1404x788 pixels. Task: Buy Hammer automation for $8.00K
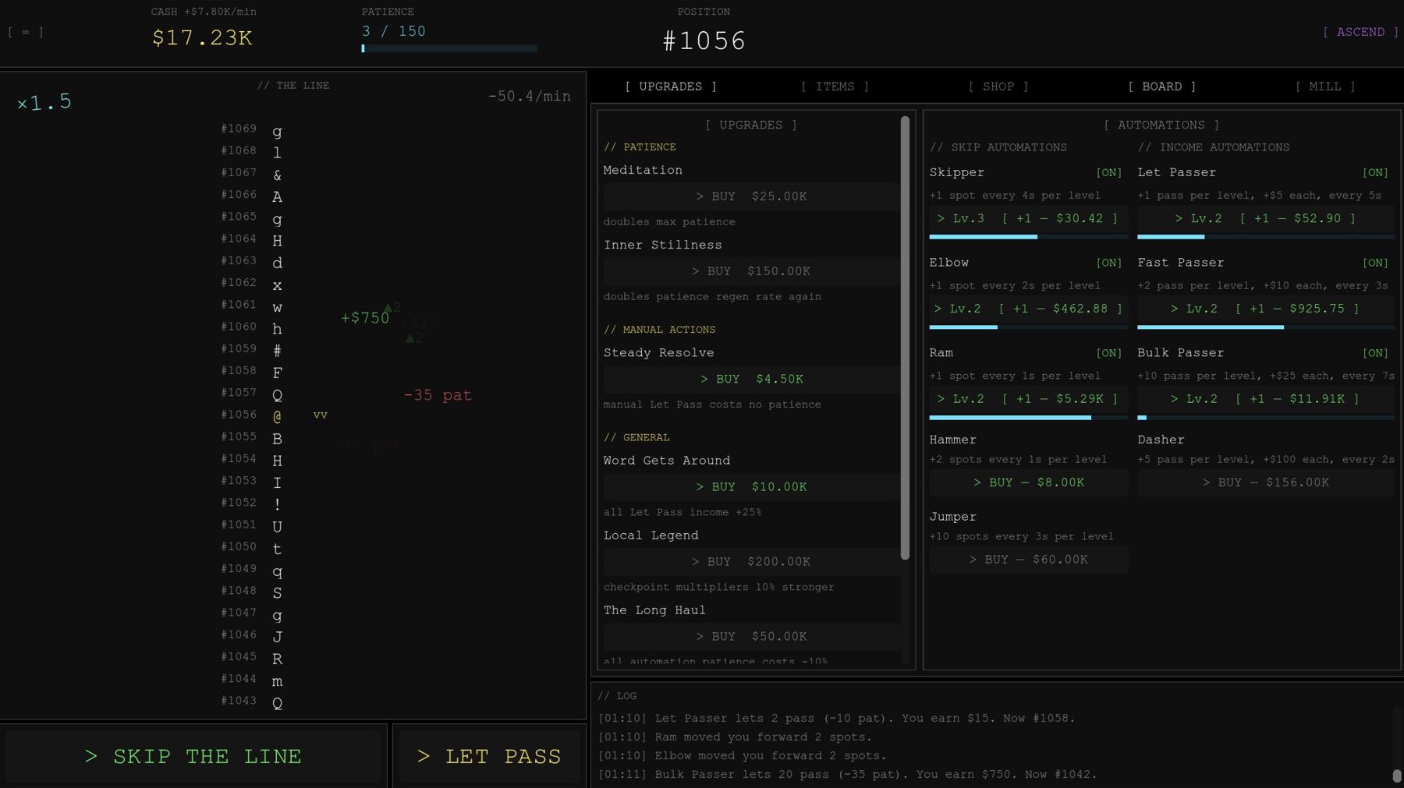[1028, 482]
